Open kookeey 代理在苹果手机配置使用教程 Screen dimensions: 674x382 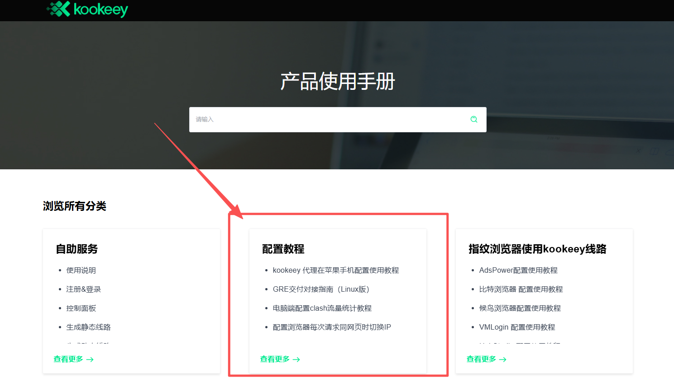point(336,270)
